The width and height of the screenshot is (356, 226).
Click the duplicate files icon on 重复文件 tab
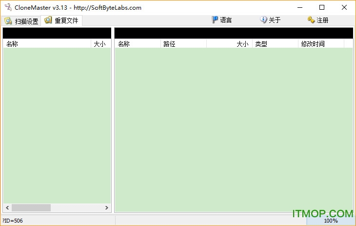coord(48,20)
